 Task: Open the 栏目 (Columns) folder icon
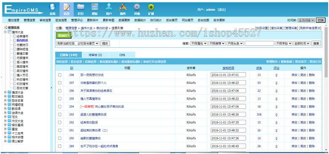coord(80,9)
